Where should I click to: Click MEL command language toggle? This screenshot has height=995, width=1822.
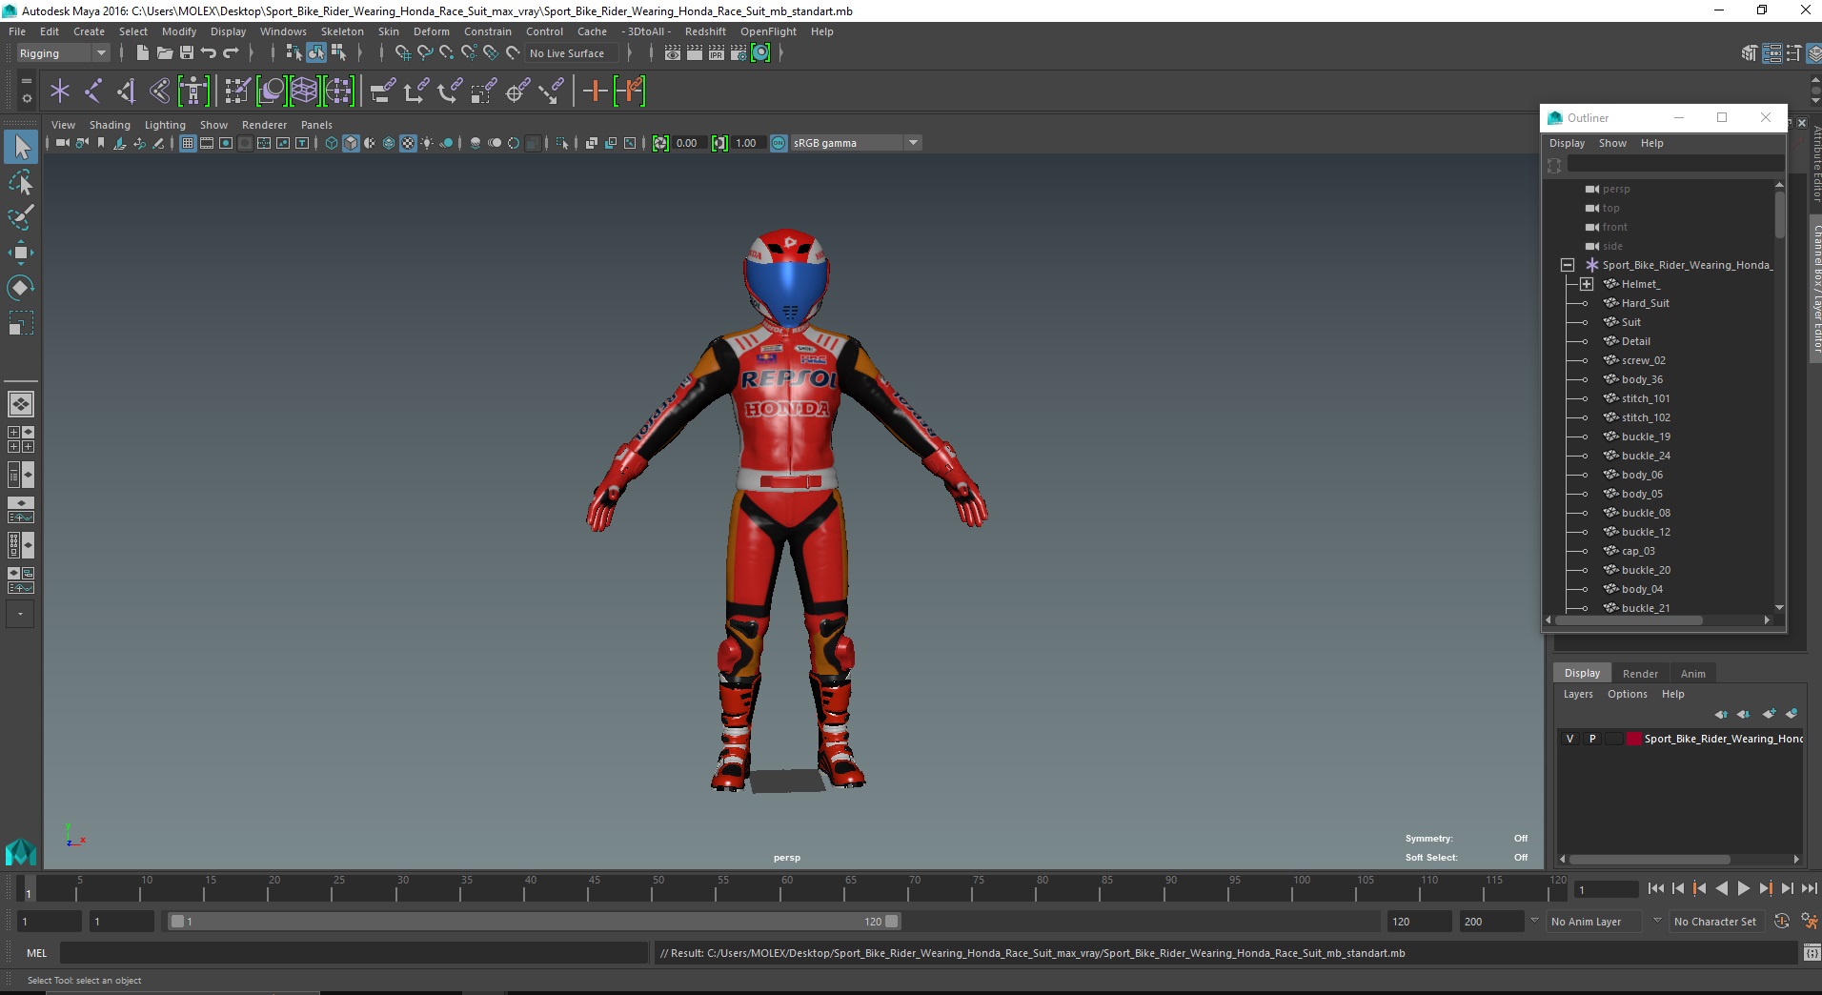click(x=36, y=953)
